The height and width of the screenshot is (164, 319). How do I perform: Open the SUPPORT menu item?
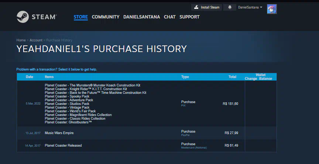pos(189,17)
